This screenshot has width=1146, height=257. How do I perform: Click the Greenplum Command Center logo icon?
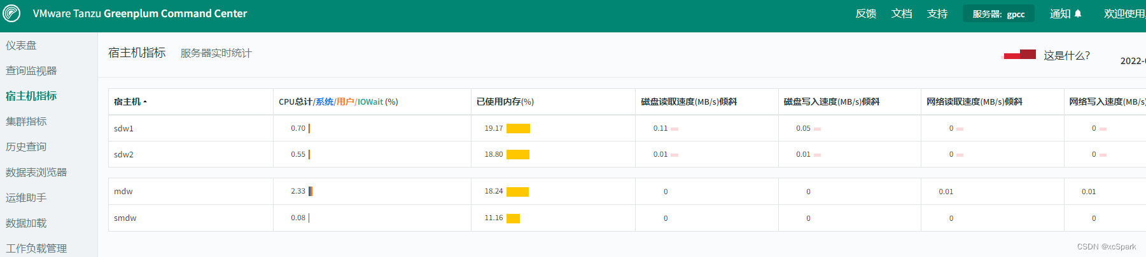11,13
